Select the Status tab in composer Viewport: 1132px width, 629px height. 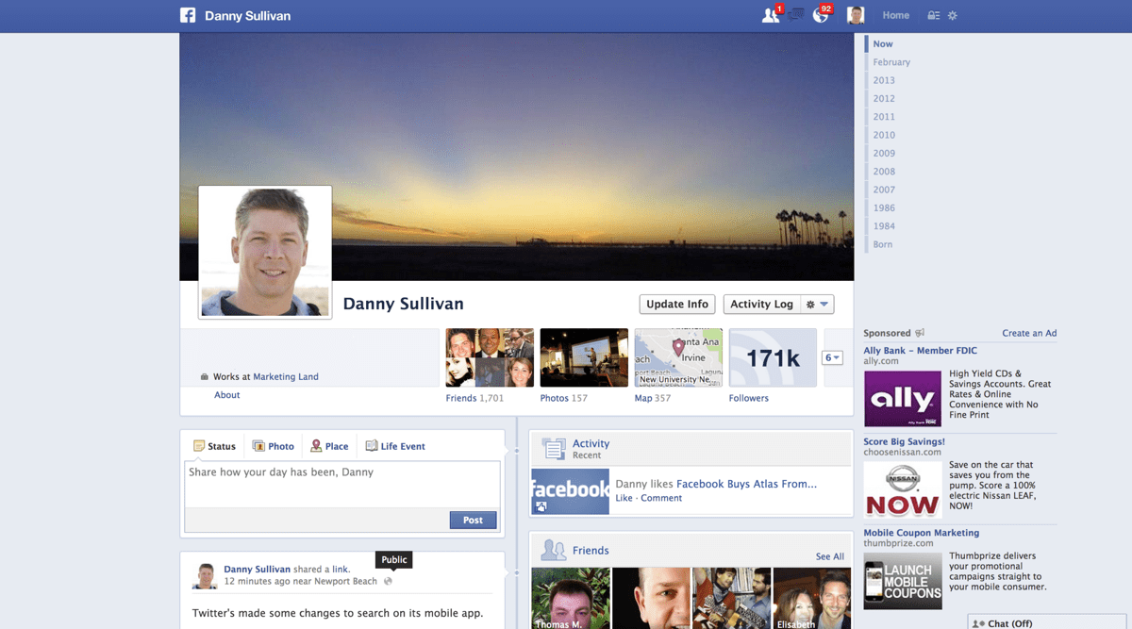[214, 446]
